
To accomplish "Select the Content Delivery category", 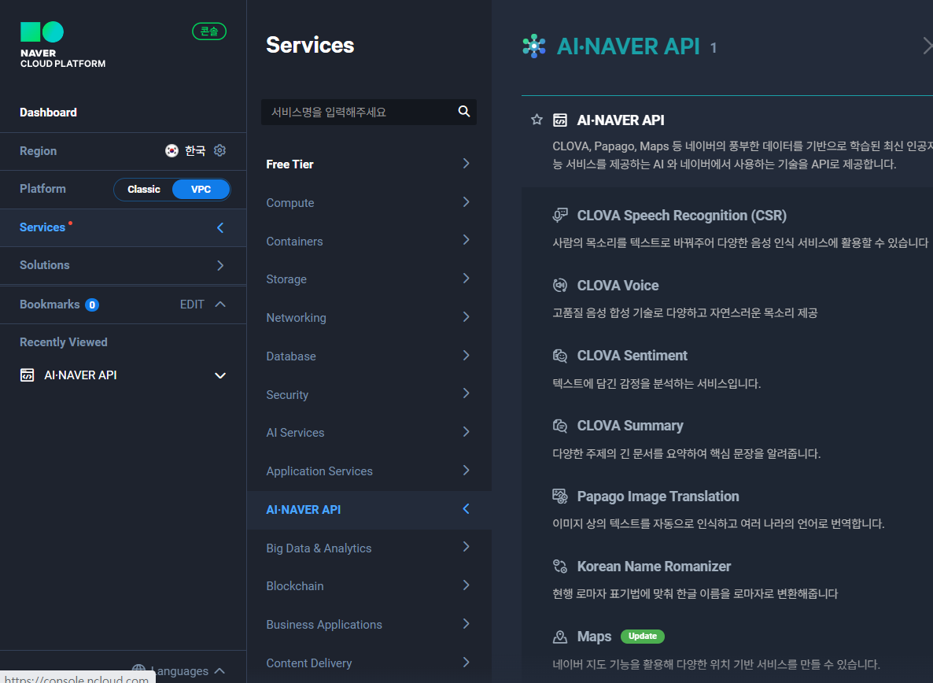I will pyautogui.click(x=369, y=663).
